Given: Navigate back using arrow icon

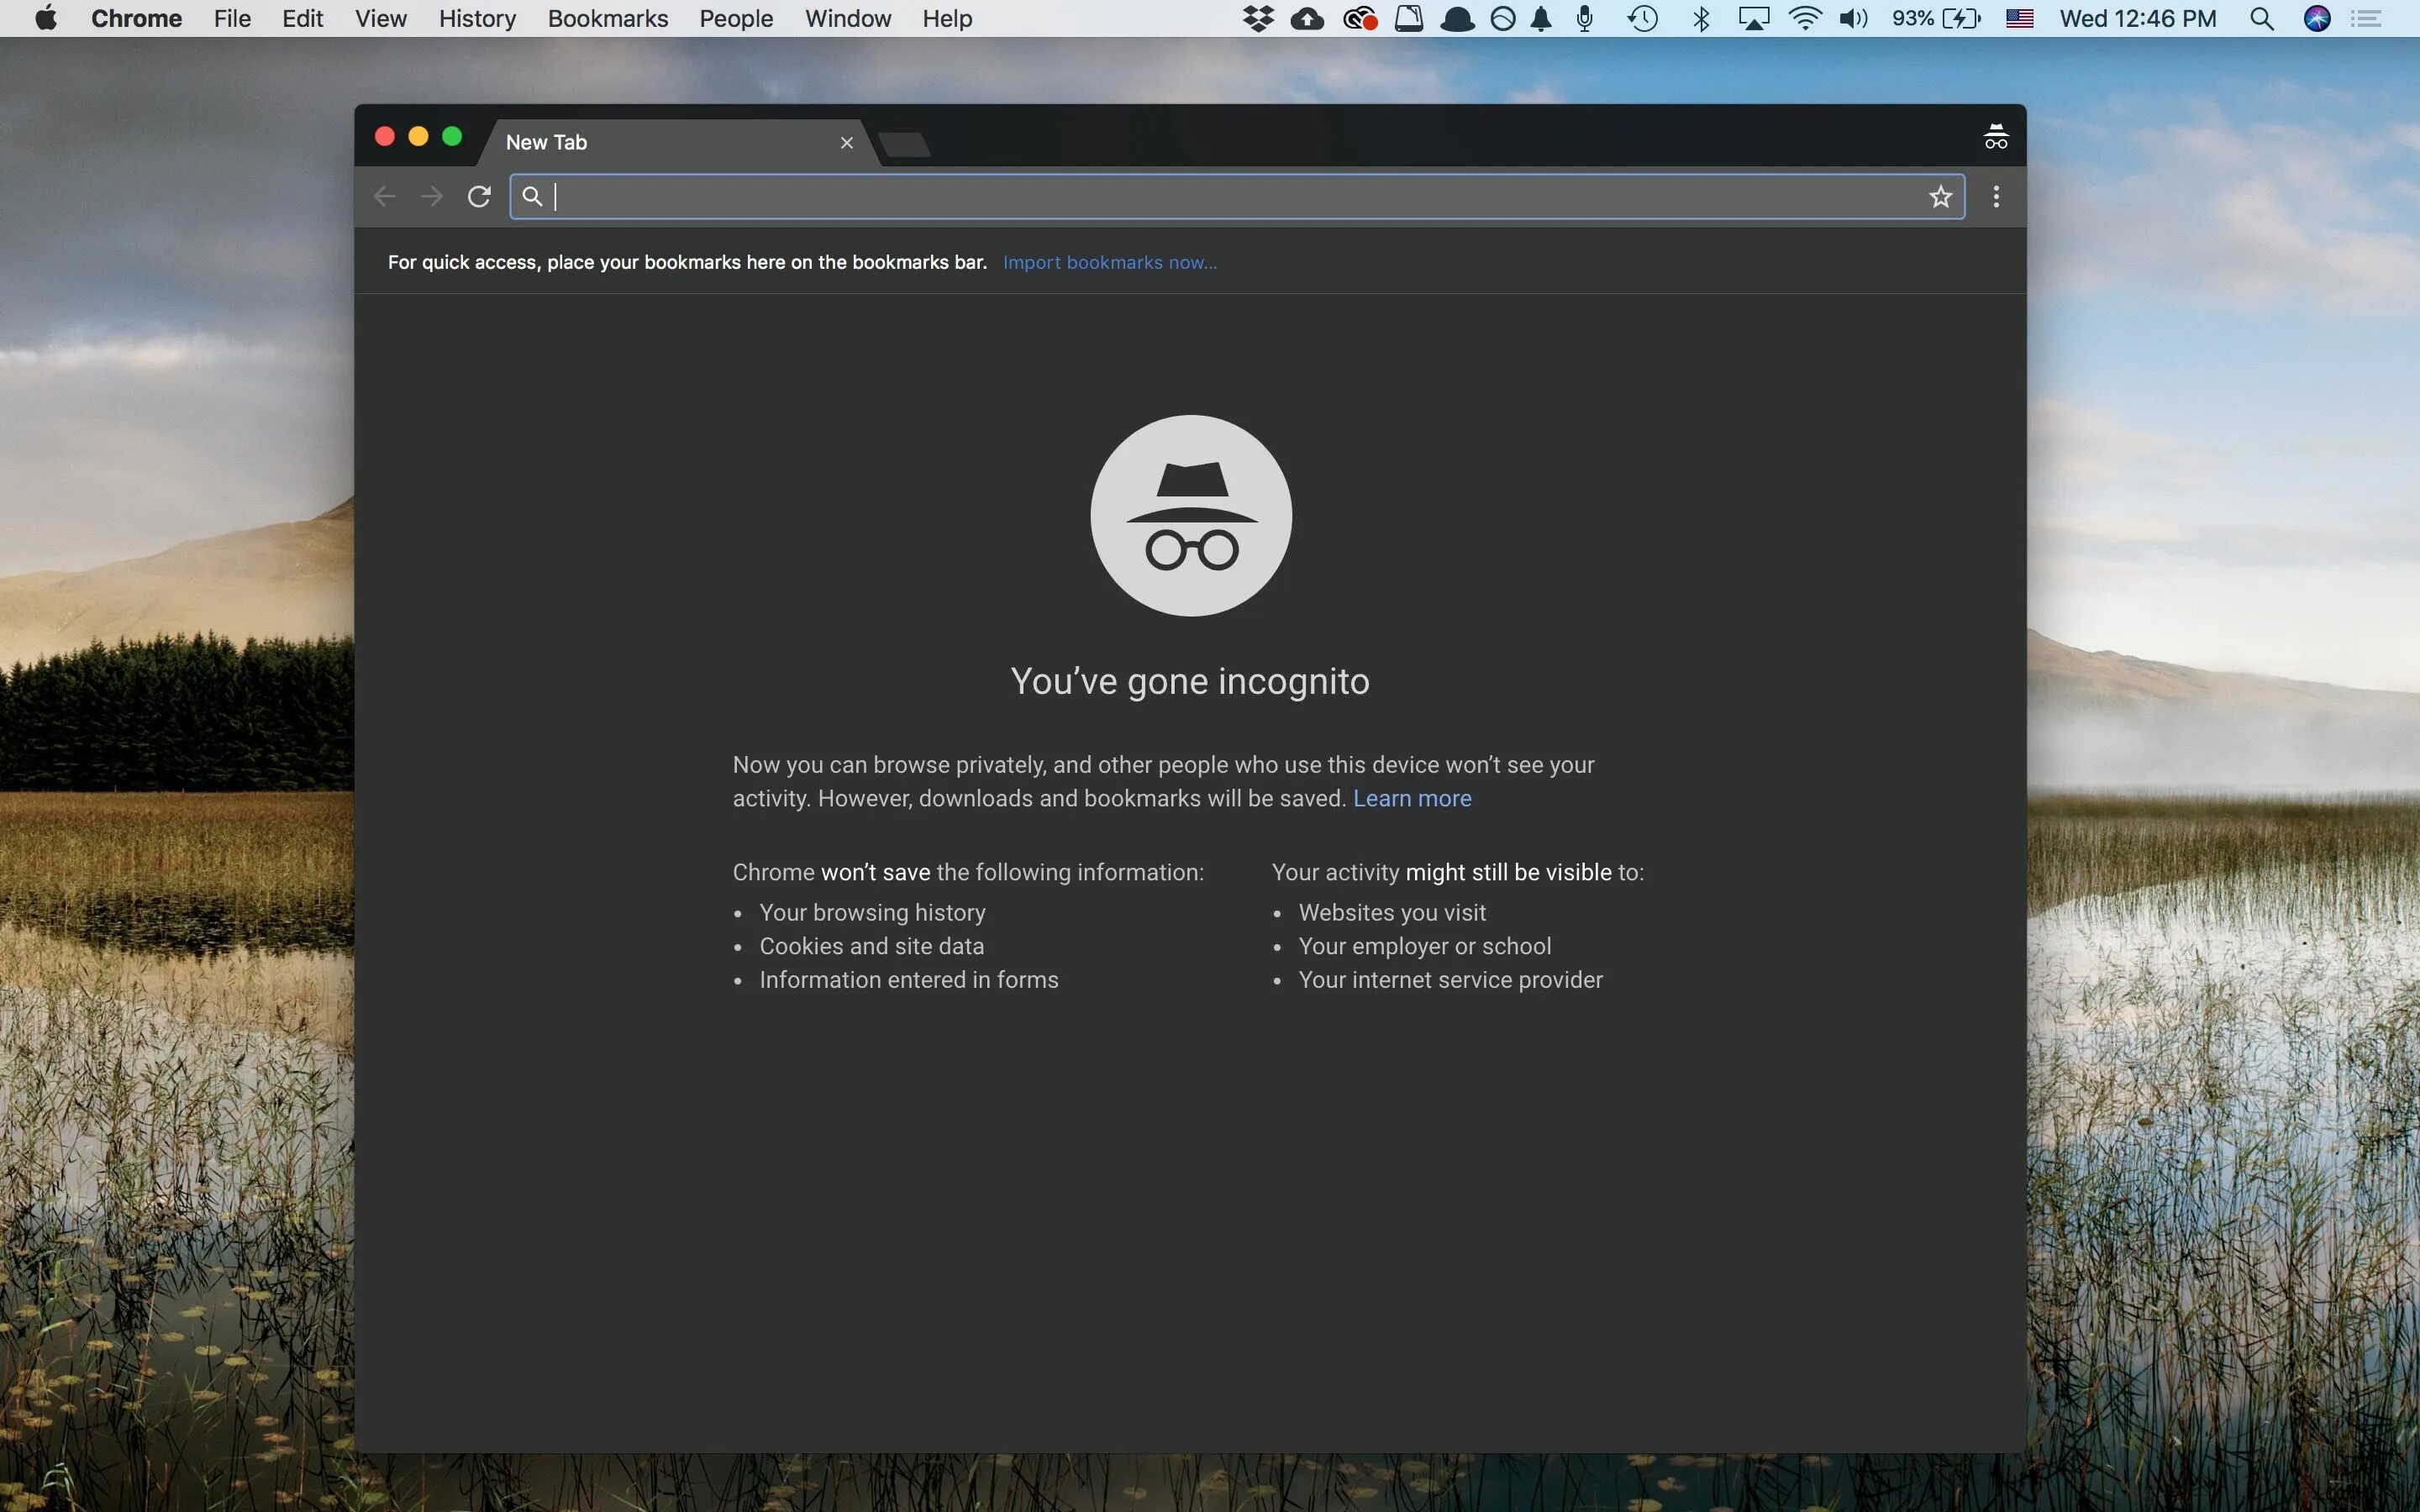Looking at the screenshot, I should 383,195.
